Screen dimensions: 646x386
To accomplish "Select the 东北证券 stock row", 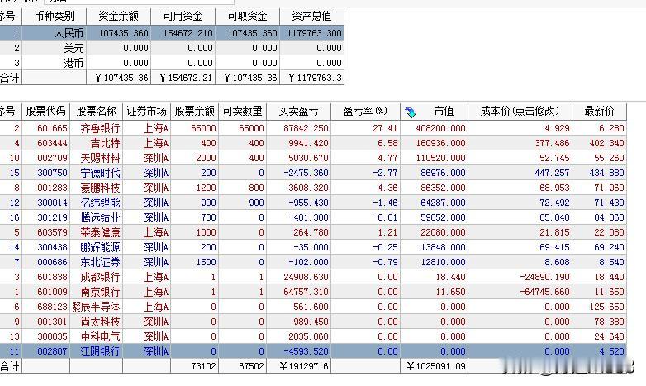I will pos(313,262).
